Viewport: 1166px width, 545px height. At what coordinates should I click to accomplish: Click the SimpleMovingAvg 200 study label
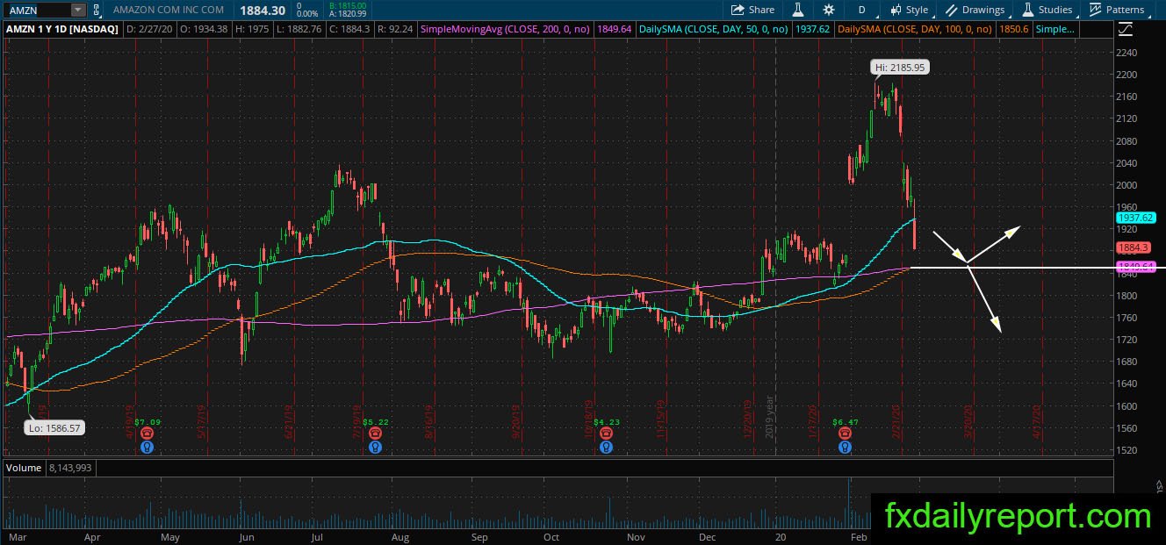[506, 29]
